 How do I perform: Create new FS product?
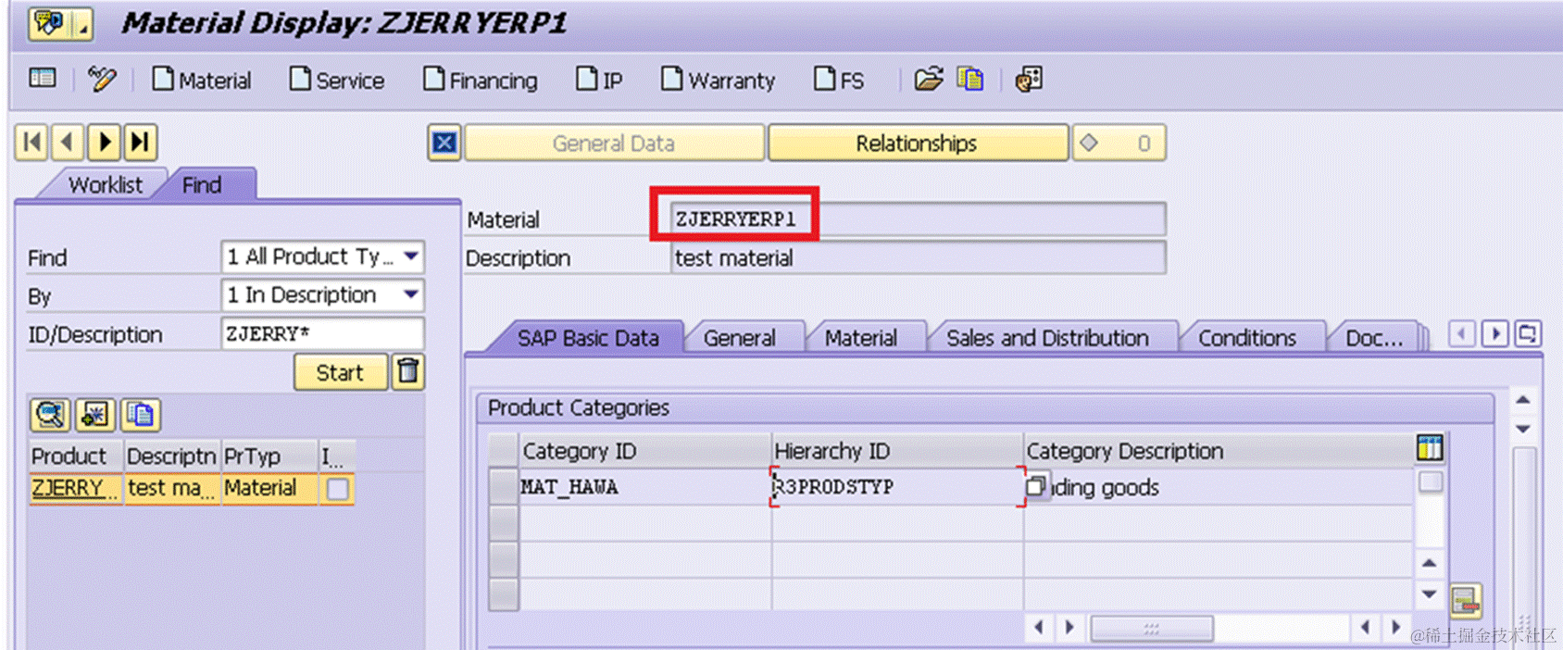coord(839,80)
